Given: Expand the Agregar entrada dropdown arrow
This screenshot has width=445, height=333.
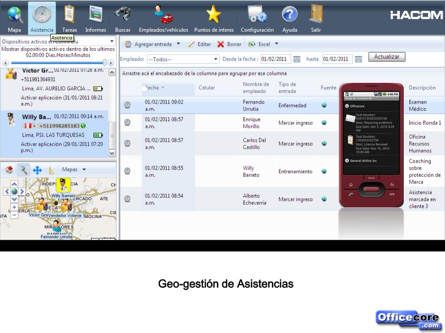Looking at the screenshot, I should [178, 44].
